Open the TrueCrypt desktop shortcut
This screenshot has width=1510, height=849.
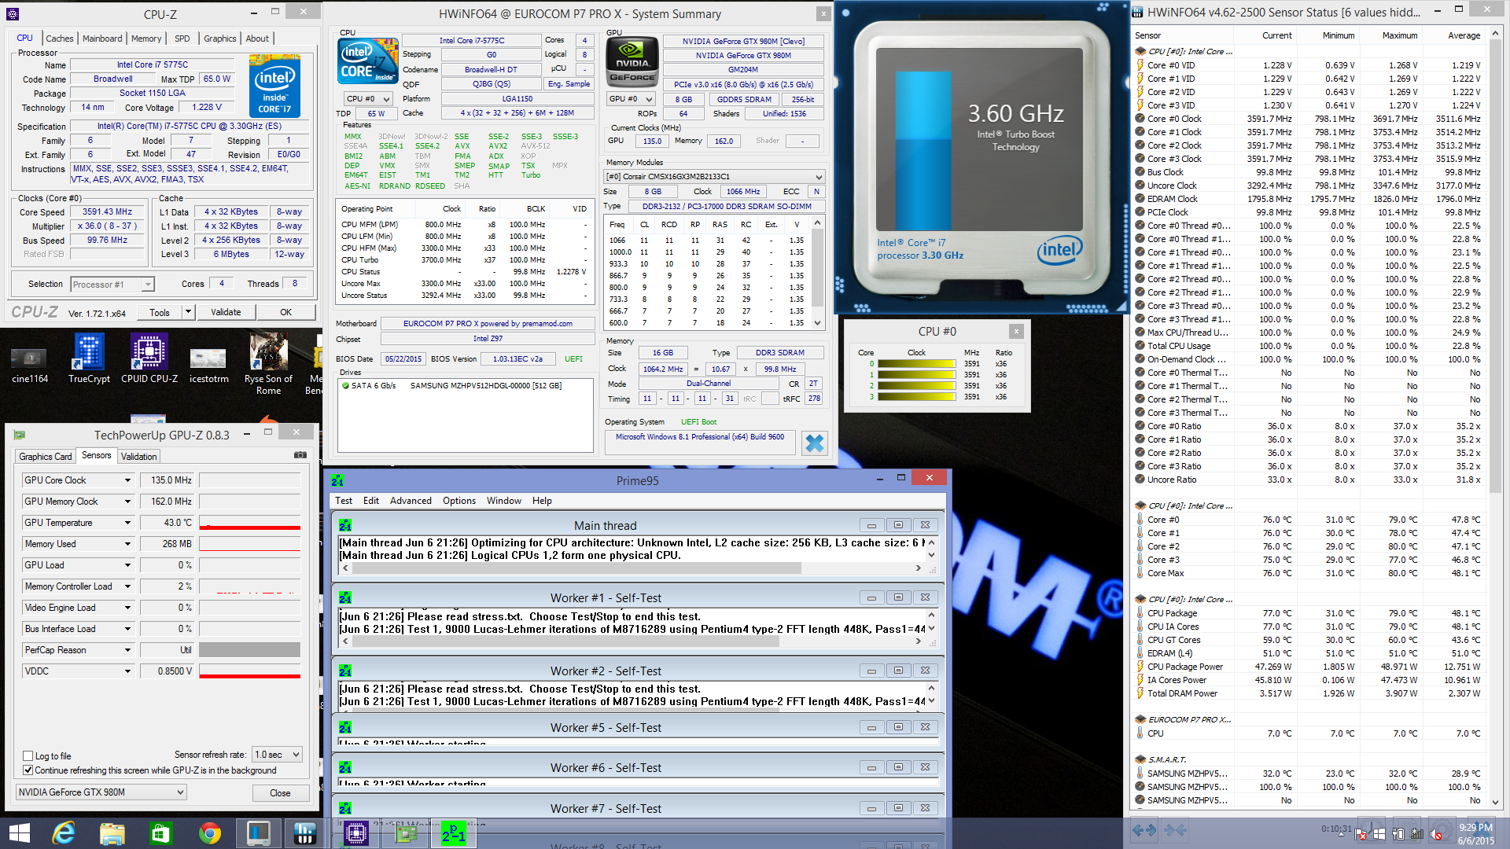click(89, 359)
